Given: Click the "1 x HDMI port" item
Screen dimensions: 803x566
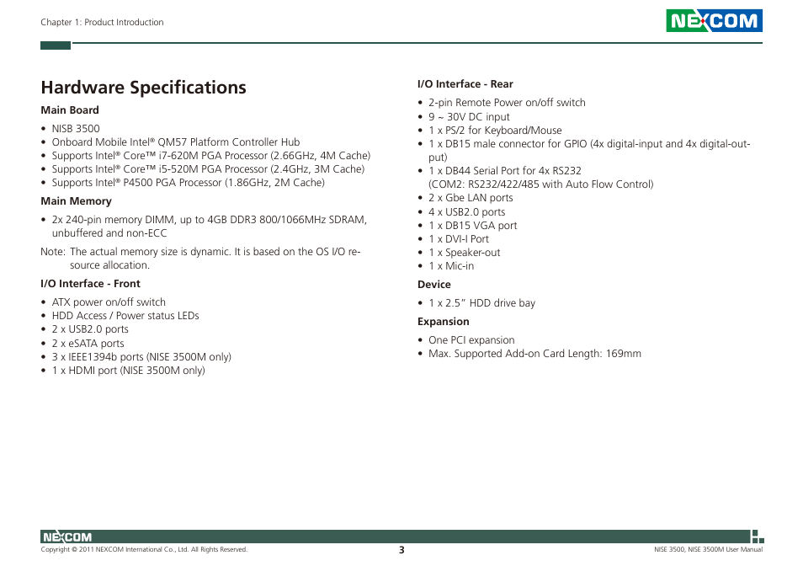Looking at the screenshot, I should (129, 371).
